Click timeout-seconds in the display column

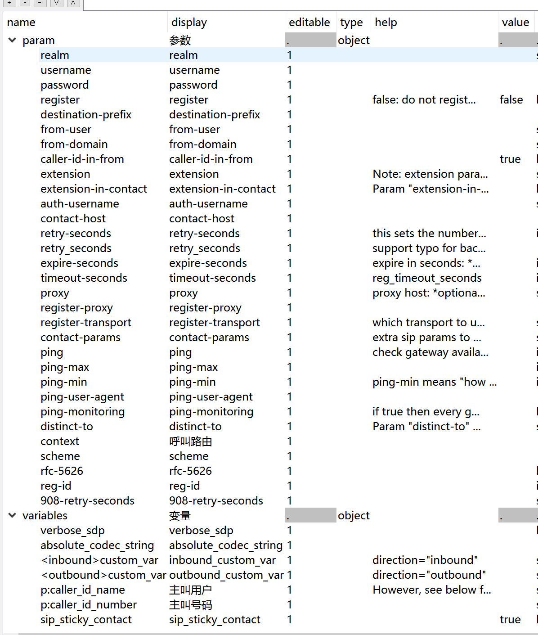tap(212, 278)
